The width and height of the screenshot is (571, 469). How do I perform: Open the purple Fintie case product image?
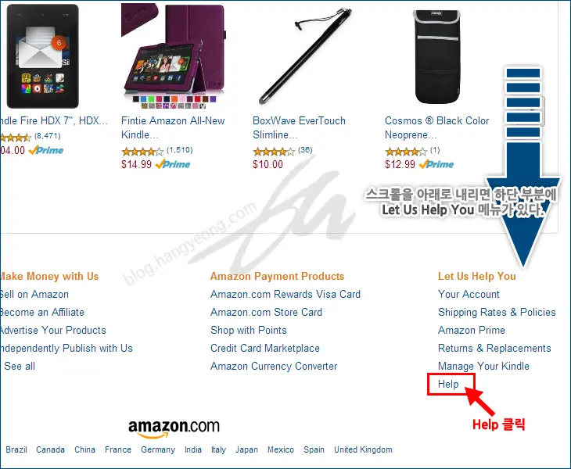174,56
